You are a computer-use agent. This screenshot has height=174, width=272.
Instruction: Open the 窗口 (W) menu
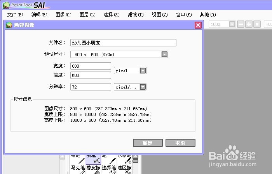(184, 15)
